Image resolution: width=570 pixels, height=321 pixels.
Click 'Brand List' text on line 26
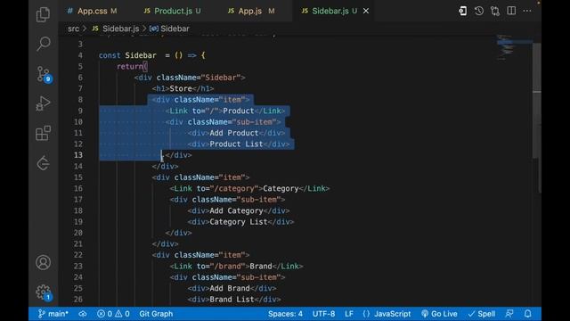pyautogui.click(x=232, y=300)
